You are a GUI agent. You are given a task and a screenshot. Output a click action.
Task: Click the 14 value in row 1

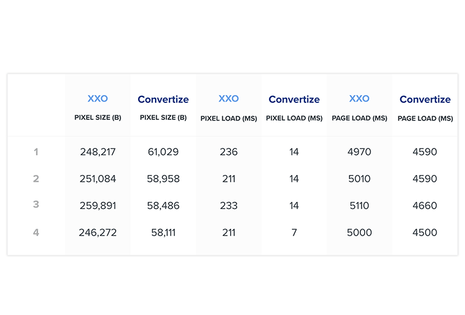coord(294,152)
